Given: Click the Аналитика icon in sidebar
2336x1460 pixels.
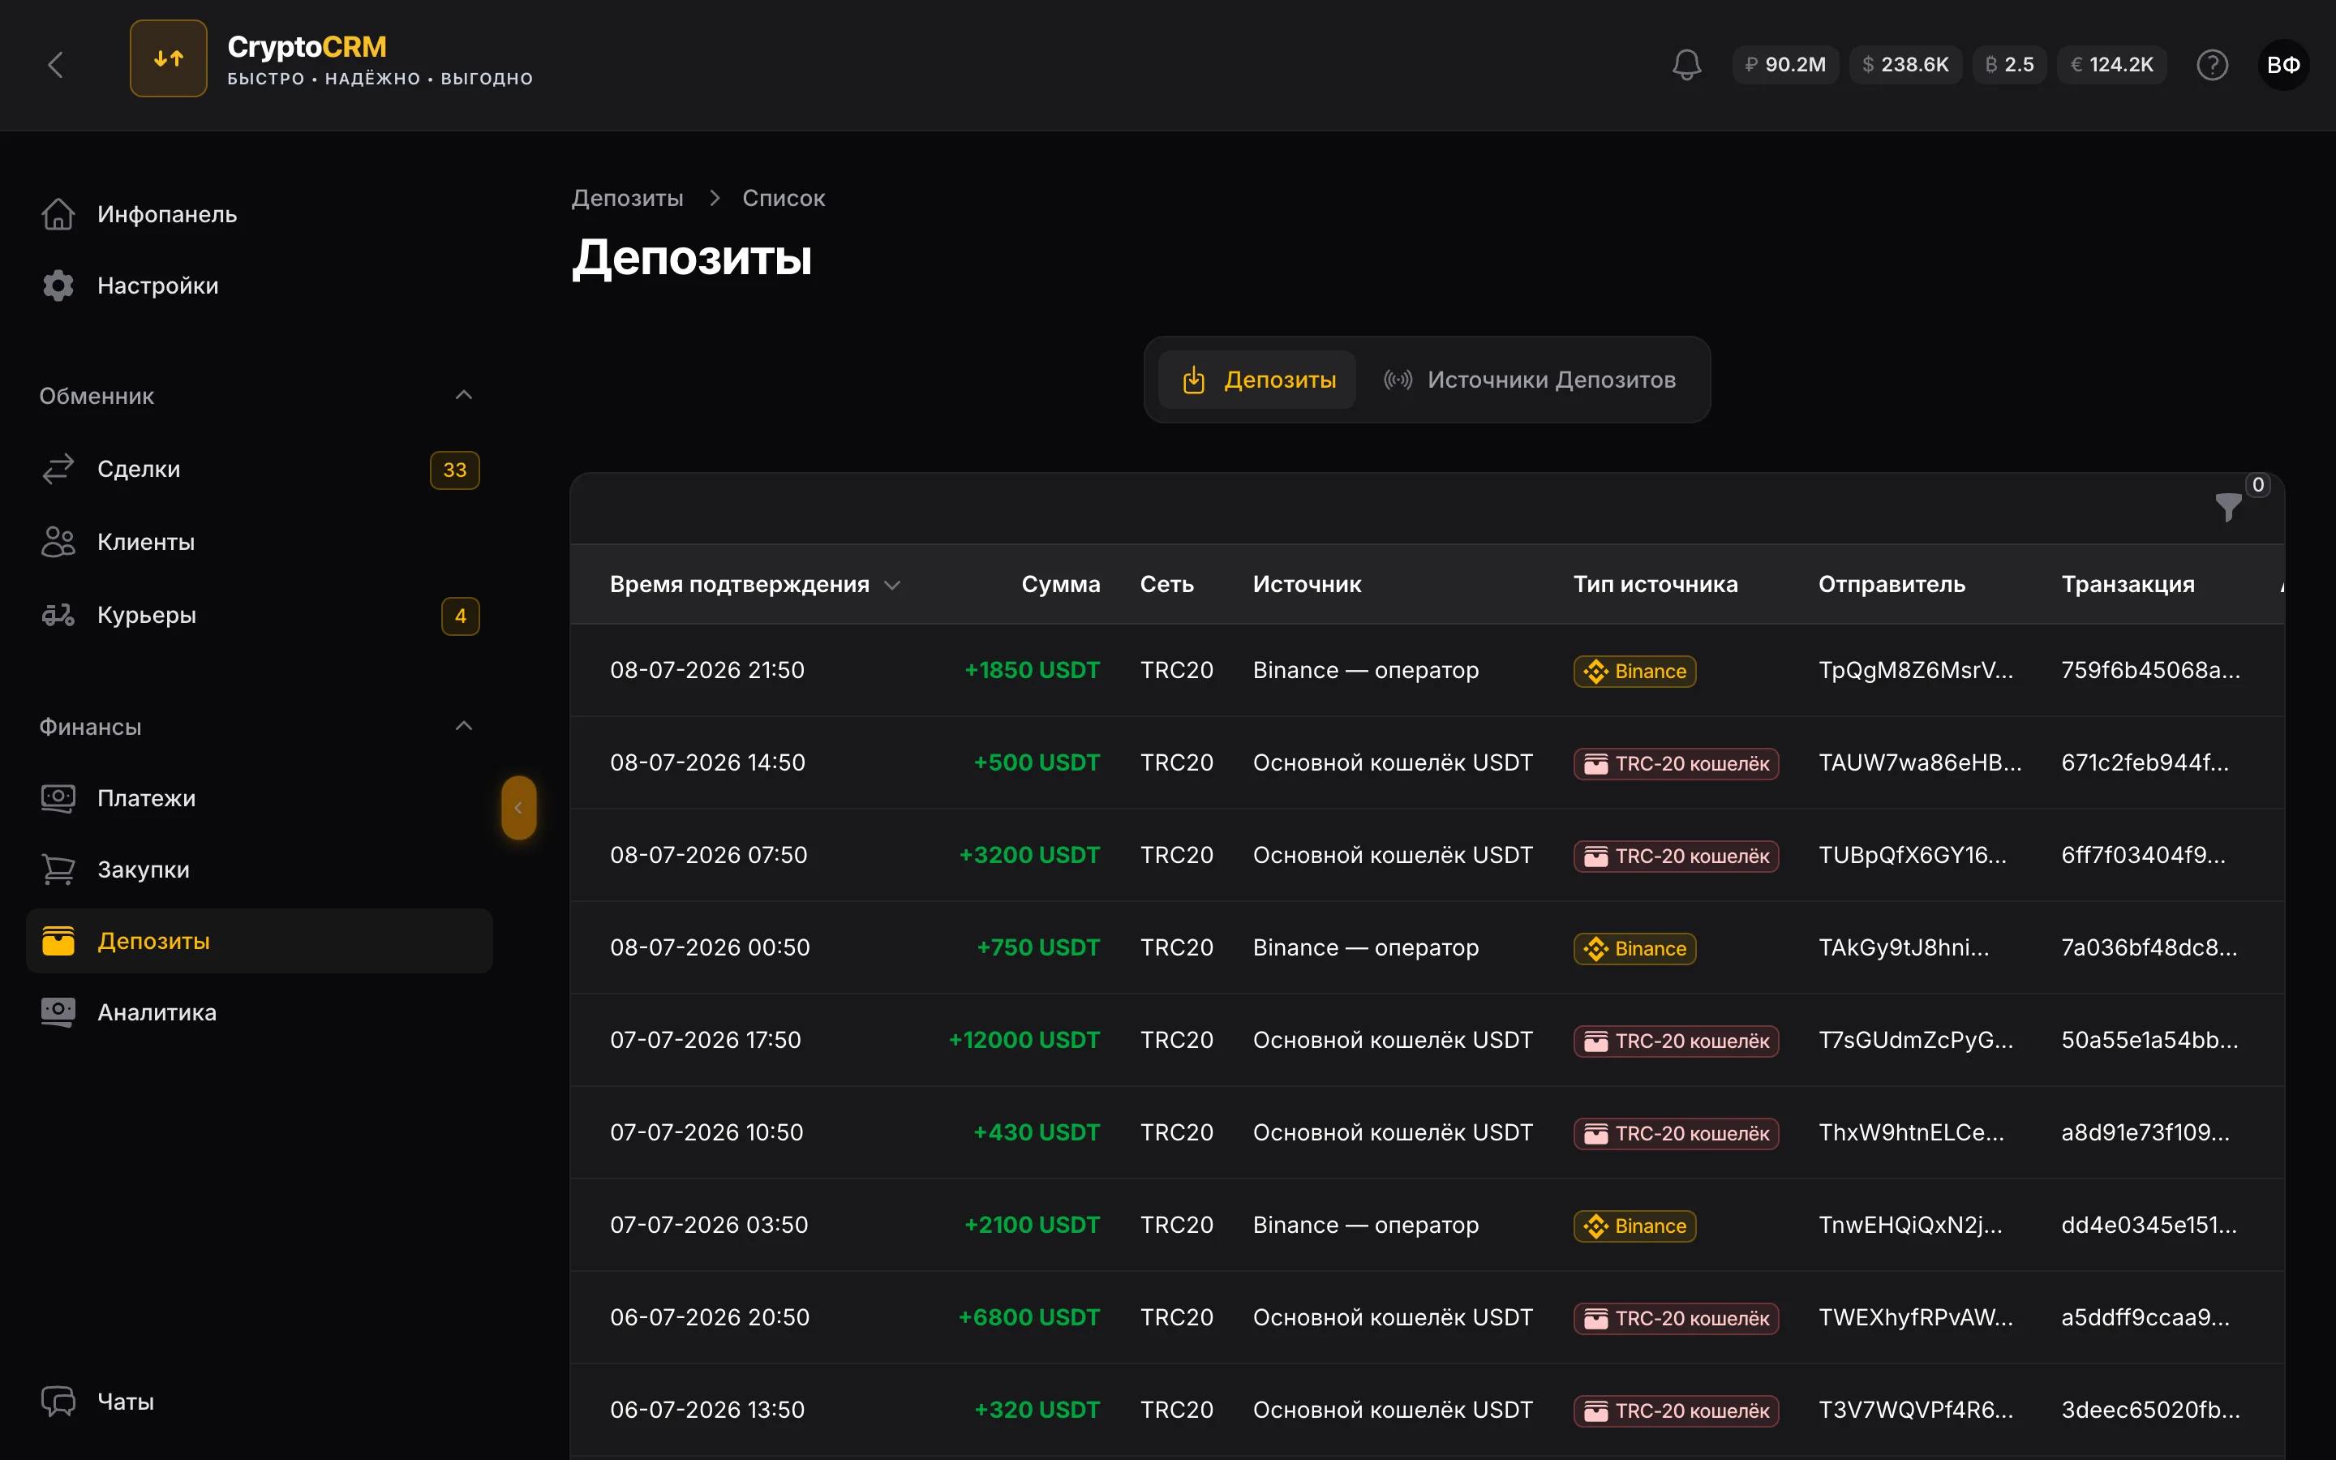Looking at the screenshot, I should [58, 1012].
